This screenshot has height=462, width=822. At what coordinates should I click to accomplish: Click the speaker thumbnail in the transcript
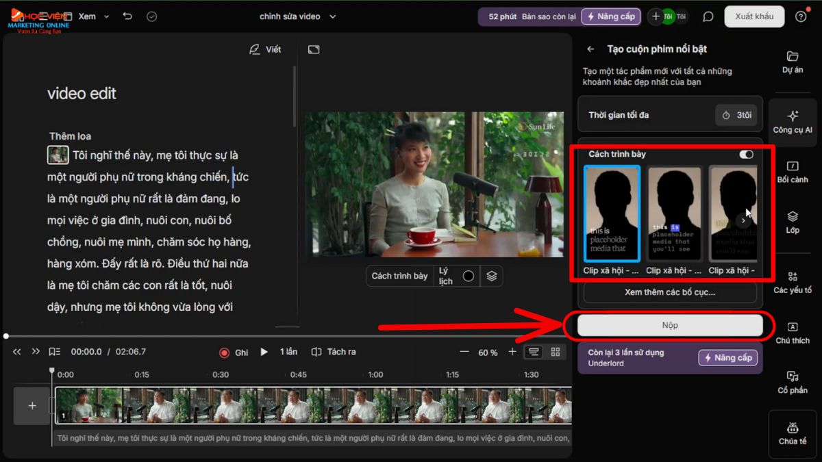58,155
